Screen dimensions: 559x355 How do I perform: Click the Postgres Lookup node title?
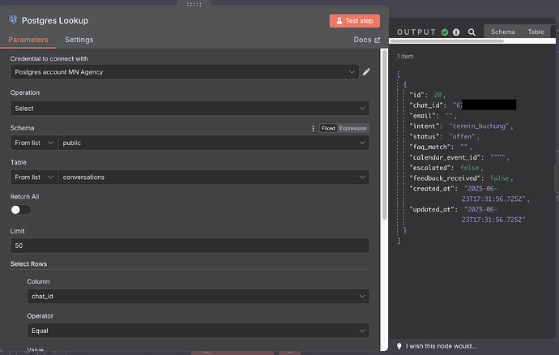[55, 20]
